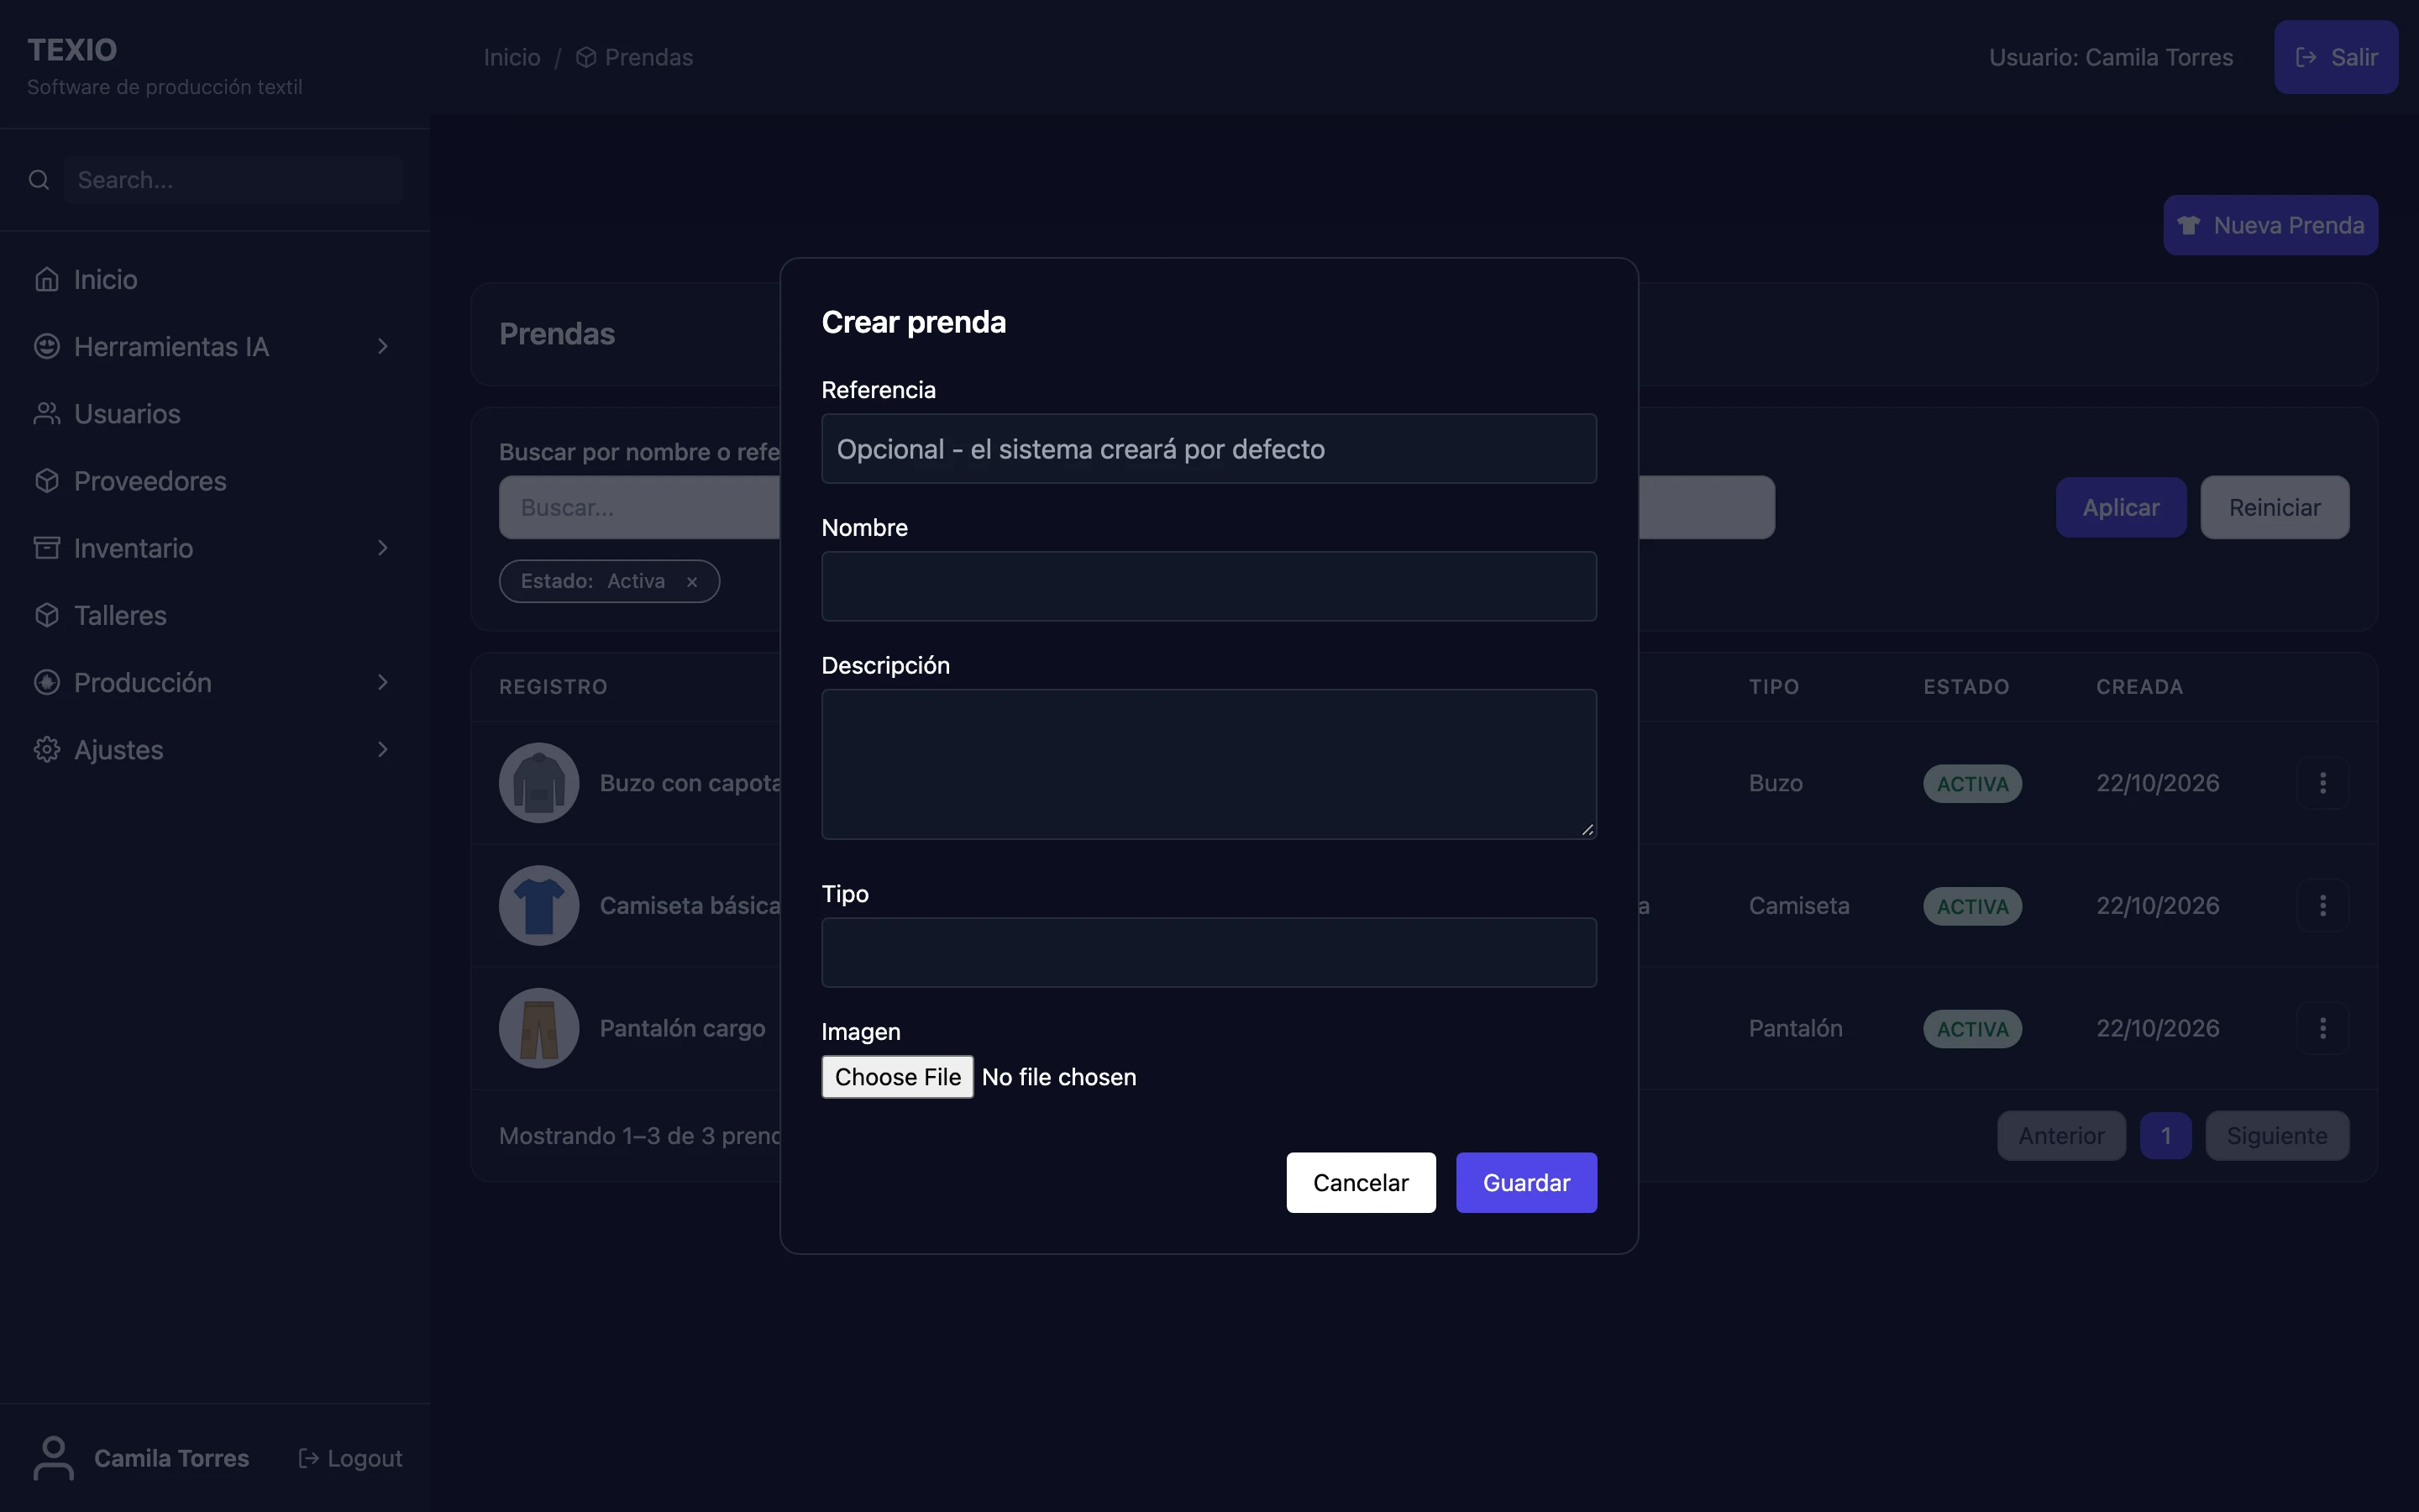
Task: Focus the Referencia input field
Action: [1209, 449]
